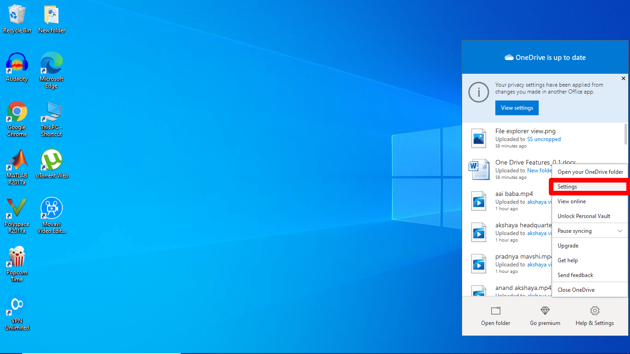Choose Open your OneDrive folder menu item
This screenshot has width=630, height=354.
click(590, 172)
